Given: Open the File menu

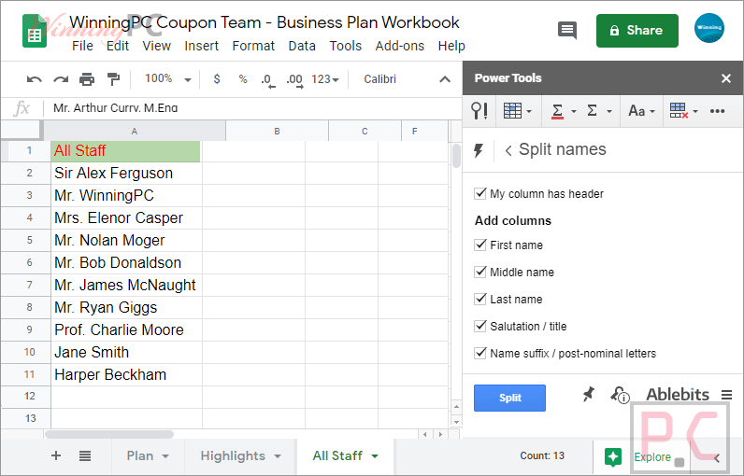Looking at the screenshot, I should click(82, 46).
